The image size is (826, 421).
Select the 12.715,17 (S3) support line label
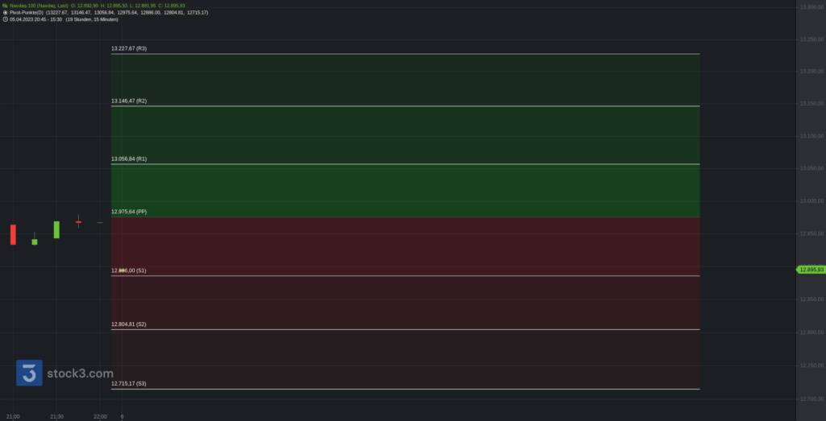pos(129,384)
